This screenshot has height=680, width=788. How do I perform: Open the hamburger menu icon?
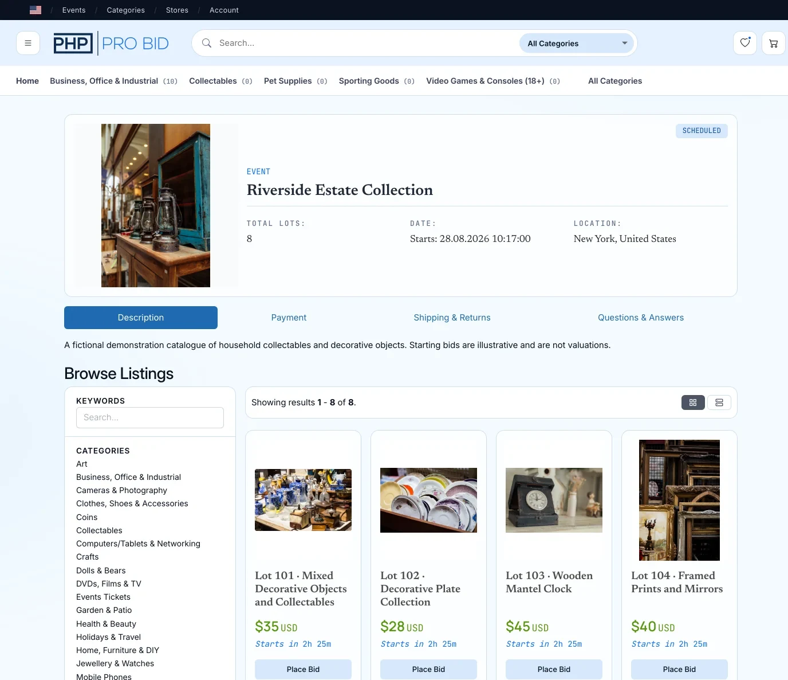(28, 43)
